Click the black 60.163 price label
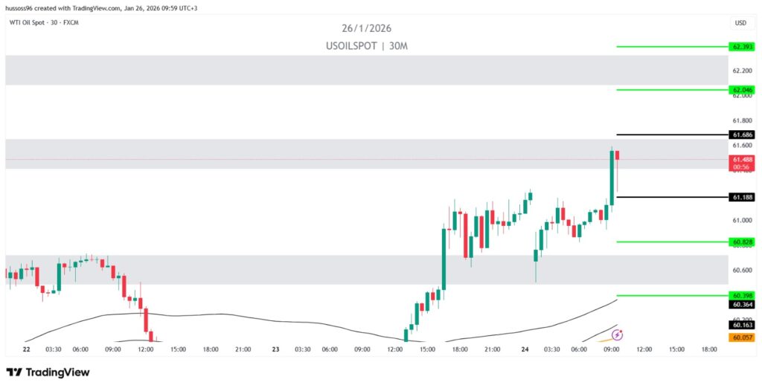This screenshot has height=388, width=762. (x=742, y=325)
